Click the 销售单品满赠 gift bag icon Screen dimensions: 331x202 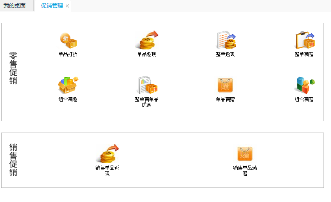(245, 154)
